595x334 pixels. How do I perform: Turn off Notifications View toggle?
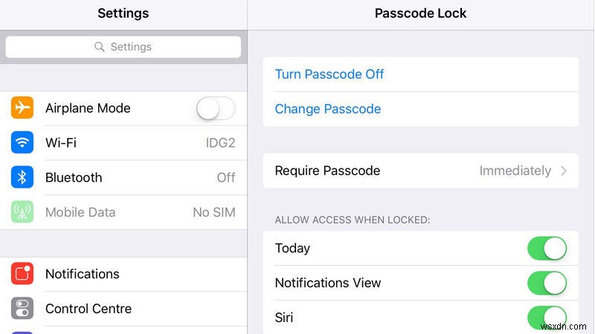pos(547,283)
